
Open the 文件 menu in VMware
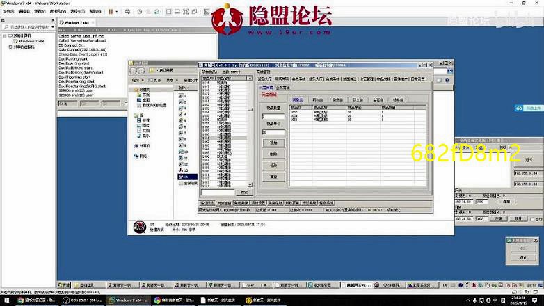[x=8, y=11]
